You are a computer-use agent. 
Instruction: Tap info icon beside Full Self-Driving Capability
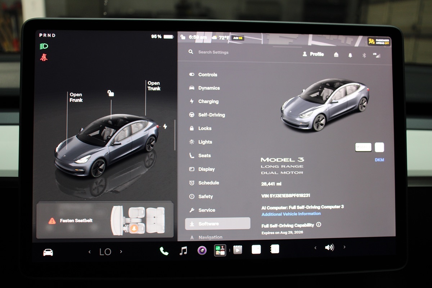pyautogui.click(x=319, y=225)
